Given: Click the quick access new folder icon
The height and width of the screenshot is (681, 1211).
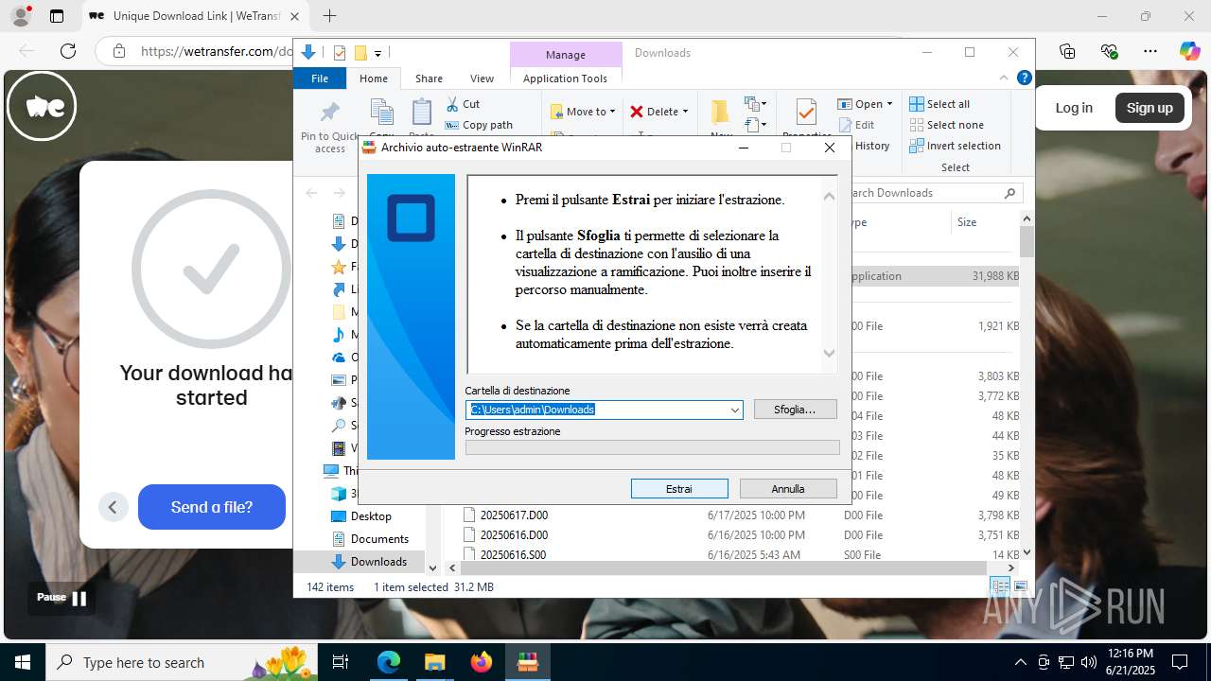Looking at the screenshot, I should point(360,53).
